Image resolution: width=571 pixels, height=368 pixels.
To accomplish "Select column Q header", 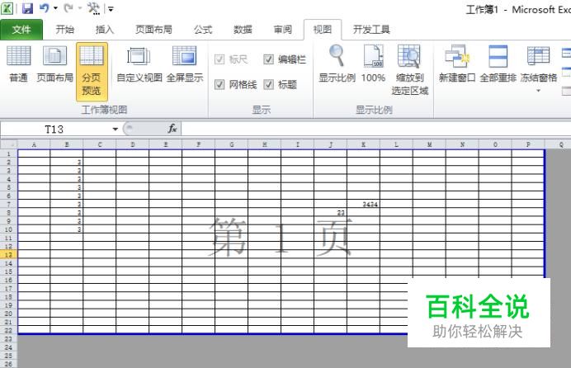I will coord(561,144).
